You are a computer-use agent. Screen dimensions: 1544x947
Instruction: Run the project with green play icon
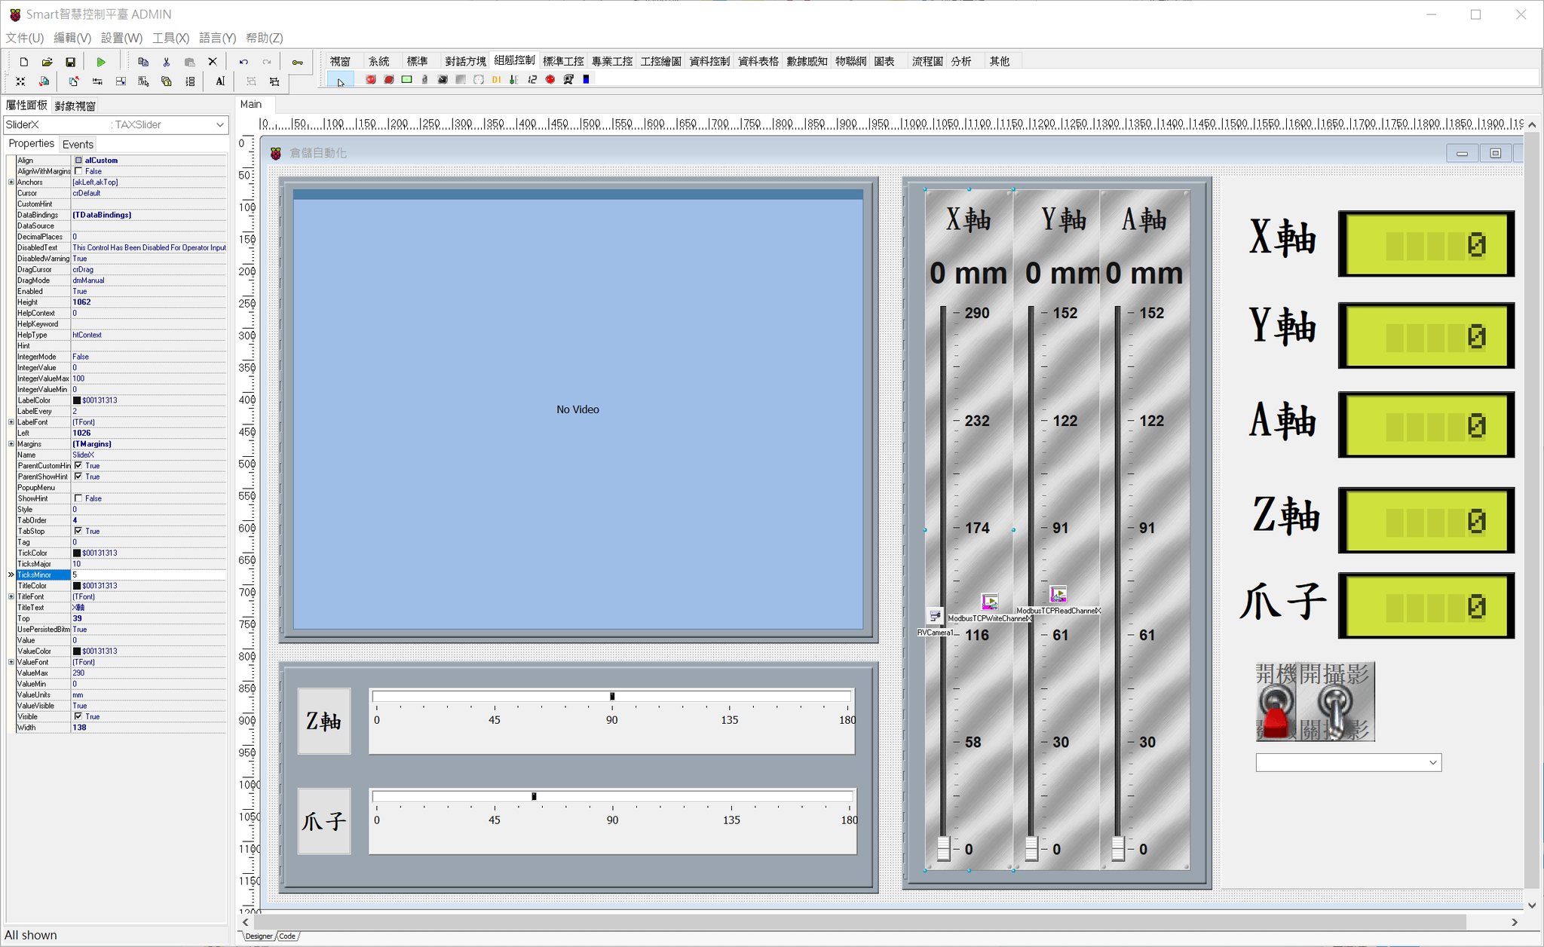[x=101, y=62]
